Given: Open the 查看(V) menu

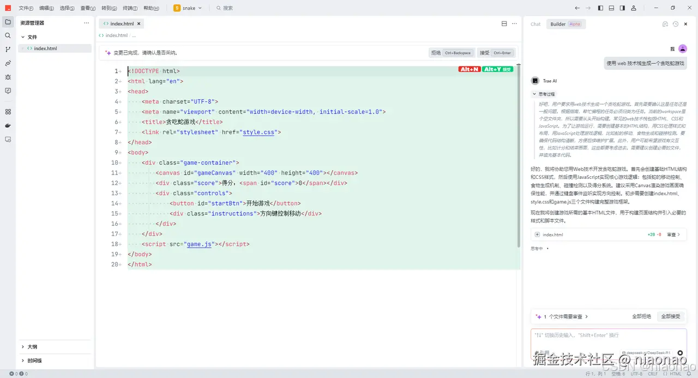Looking at the screenshot, I should (x=88, y=8).
